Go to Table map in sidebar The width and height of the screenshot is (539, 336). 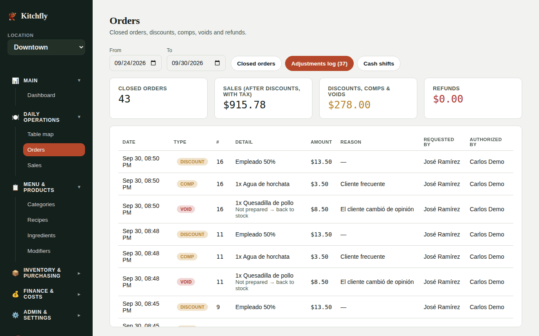click(40, 134)
